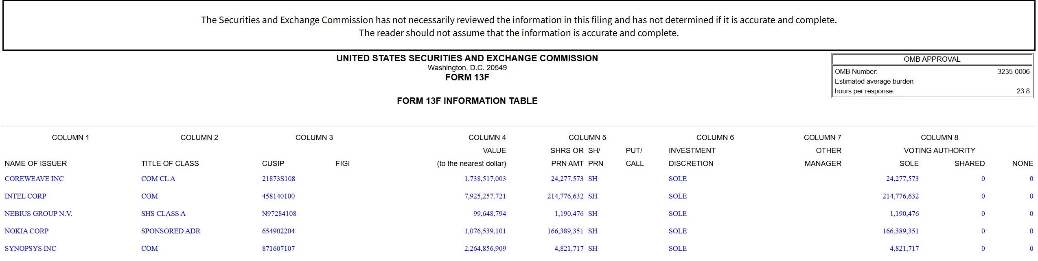The height and width of the screenshot is (261, 1038).
Task: Click Intel's value 7,925,257,721
Action: point(485,196)
